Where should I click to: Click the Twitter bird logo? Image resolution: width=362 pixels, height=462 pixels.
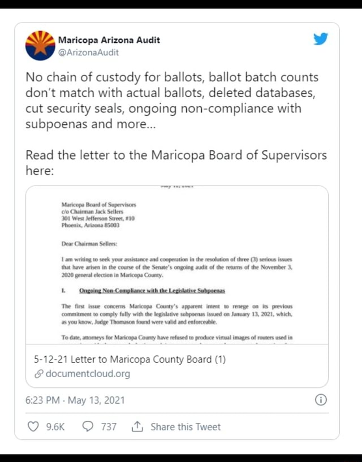(320, 40)
